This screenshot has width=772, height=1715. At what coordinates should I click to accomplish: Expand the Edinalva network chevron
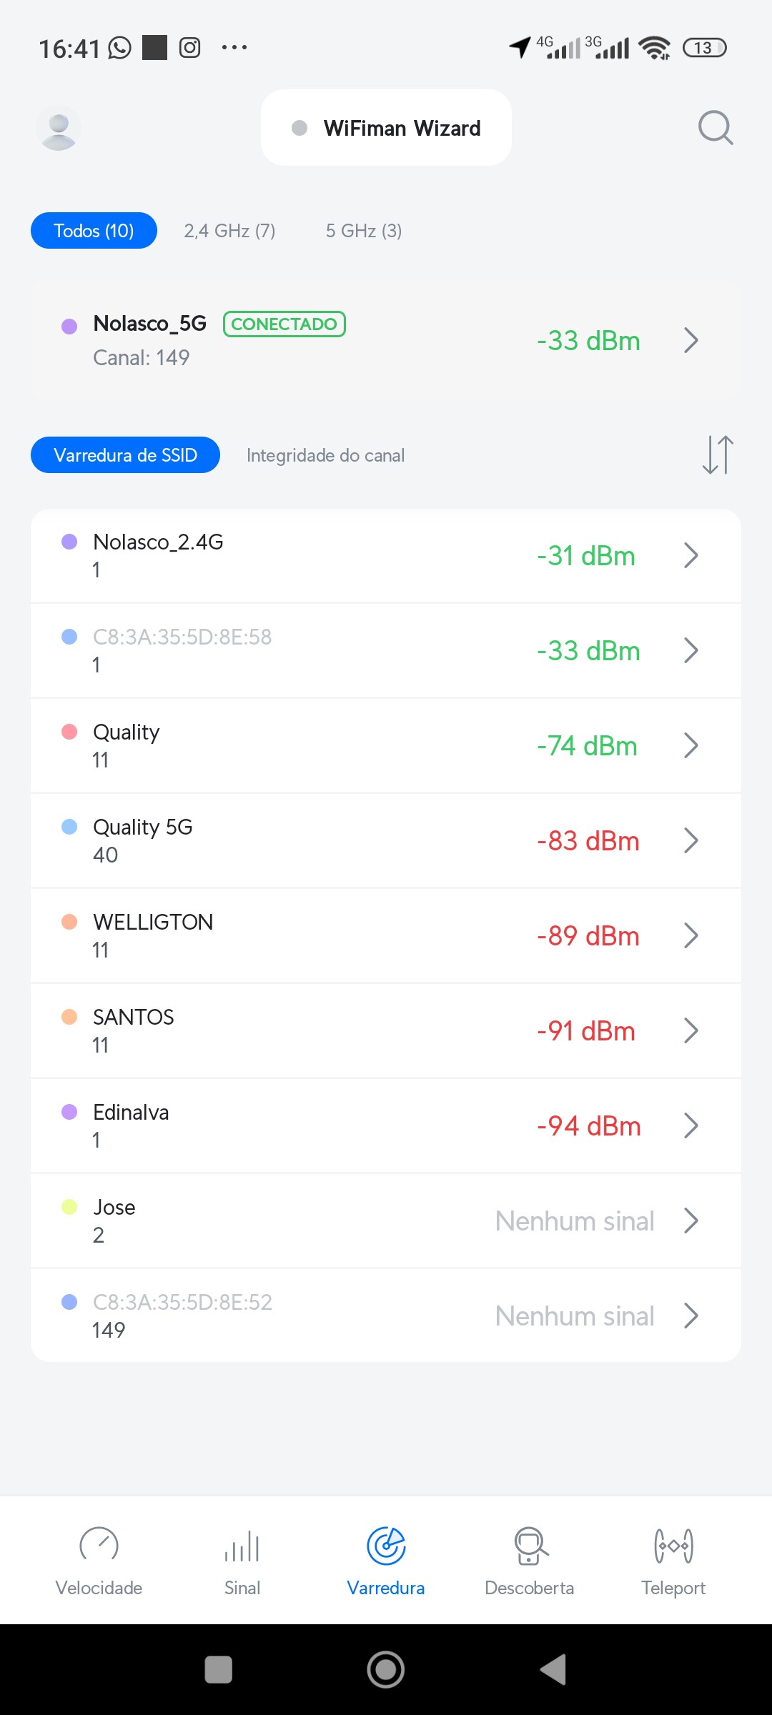pos(691,1126)
